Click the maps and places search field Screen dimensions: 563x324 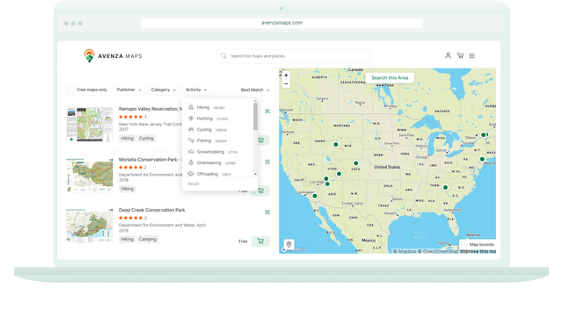click(293, 56)
